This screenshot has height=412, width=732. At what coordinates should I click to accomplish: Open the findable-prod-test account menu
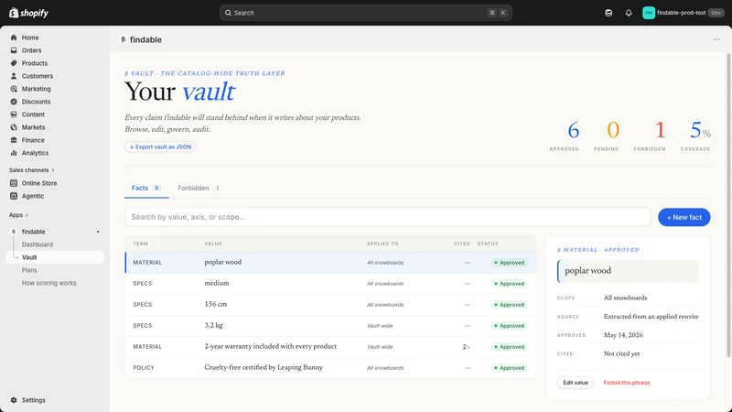[683, 13]
